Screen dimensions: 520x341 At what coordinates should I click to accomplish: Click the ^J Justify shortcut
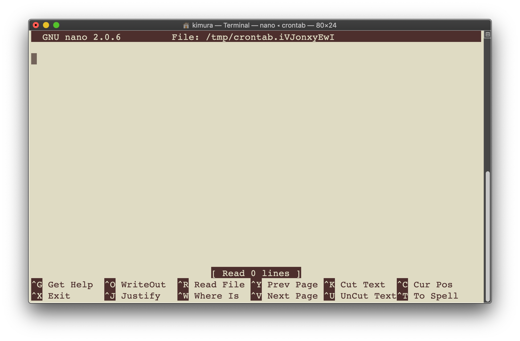tap(132, 296)
